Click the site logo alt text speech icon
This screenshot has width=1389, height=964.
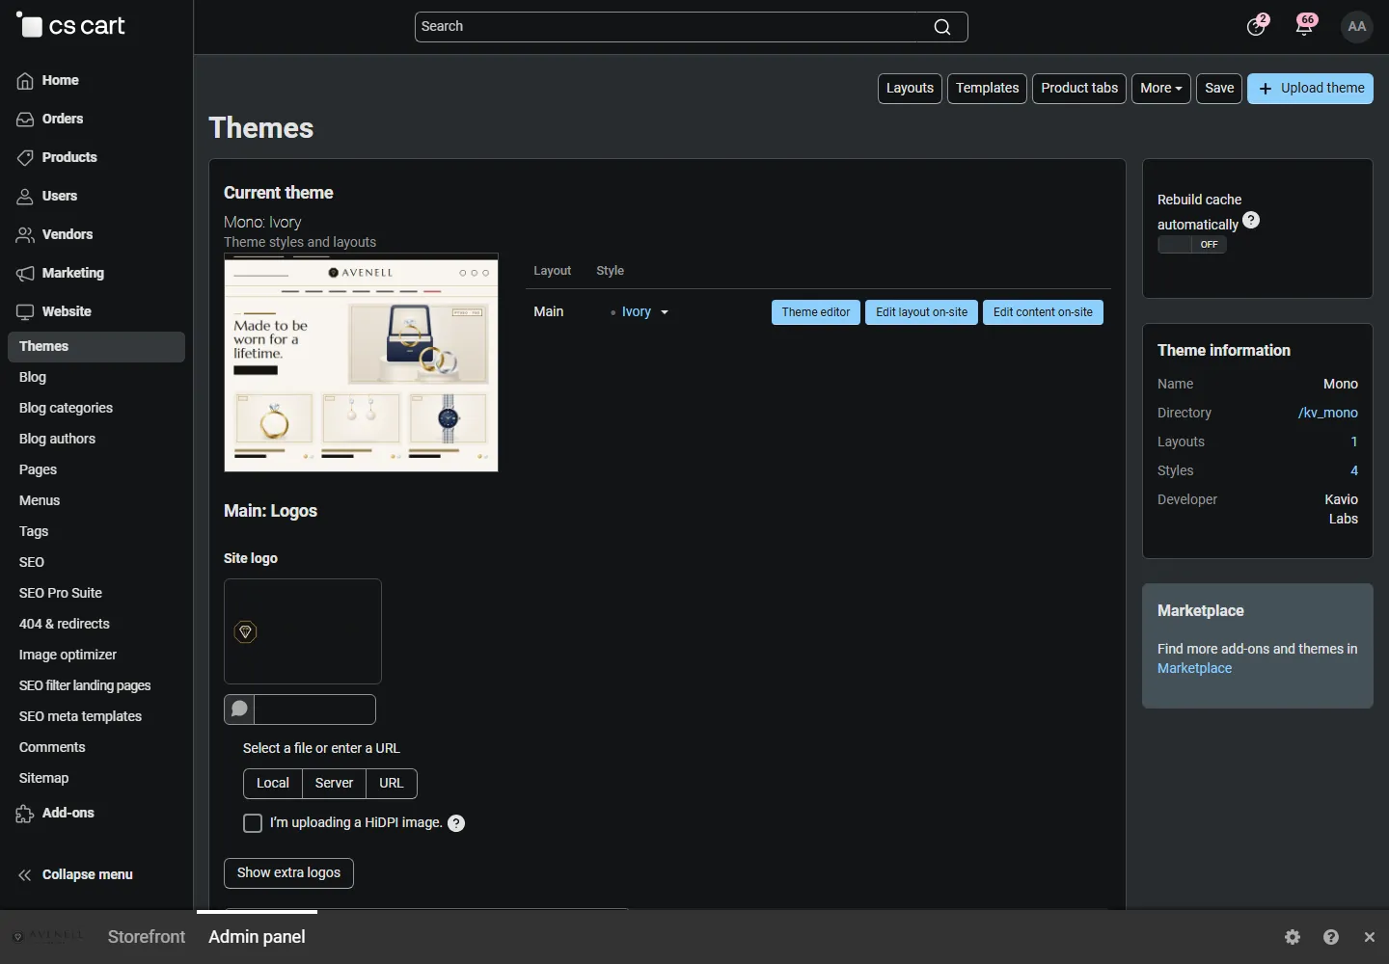tap(239, 710)
